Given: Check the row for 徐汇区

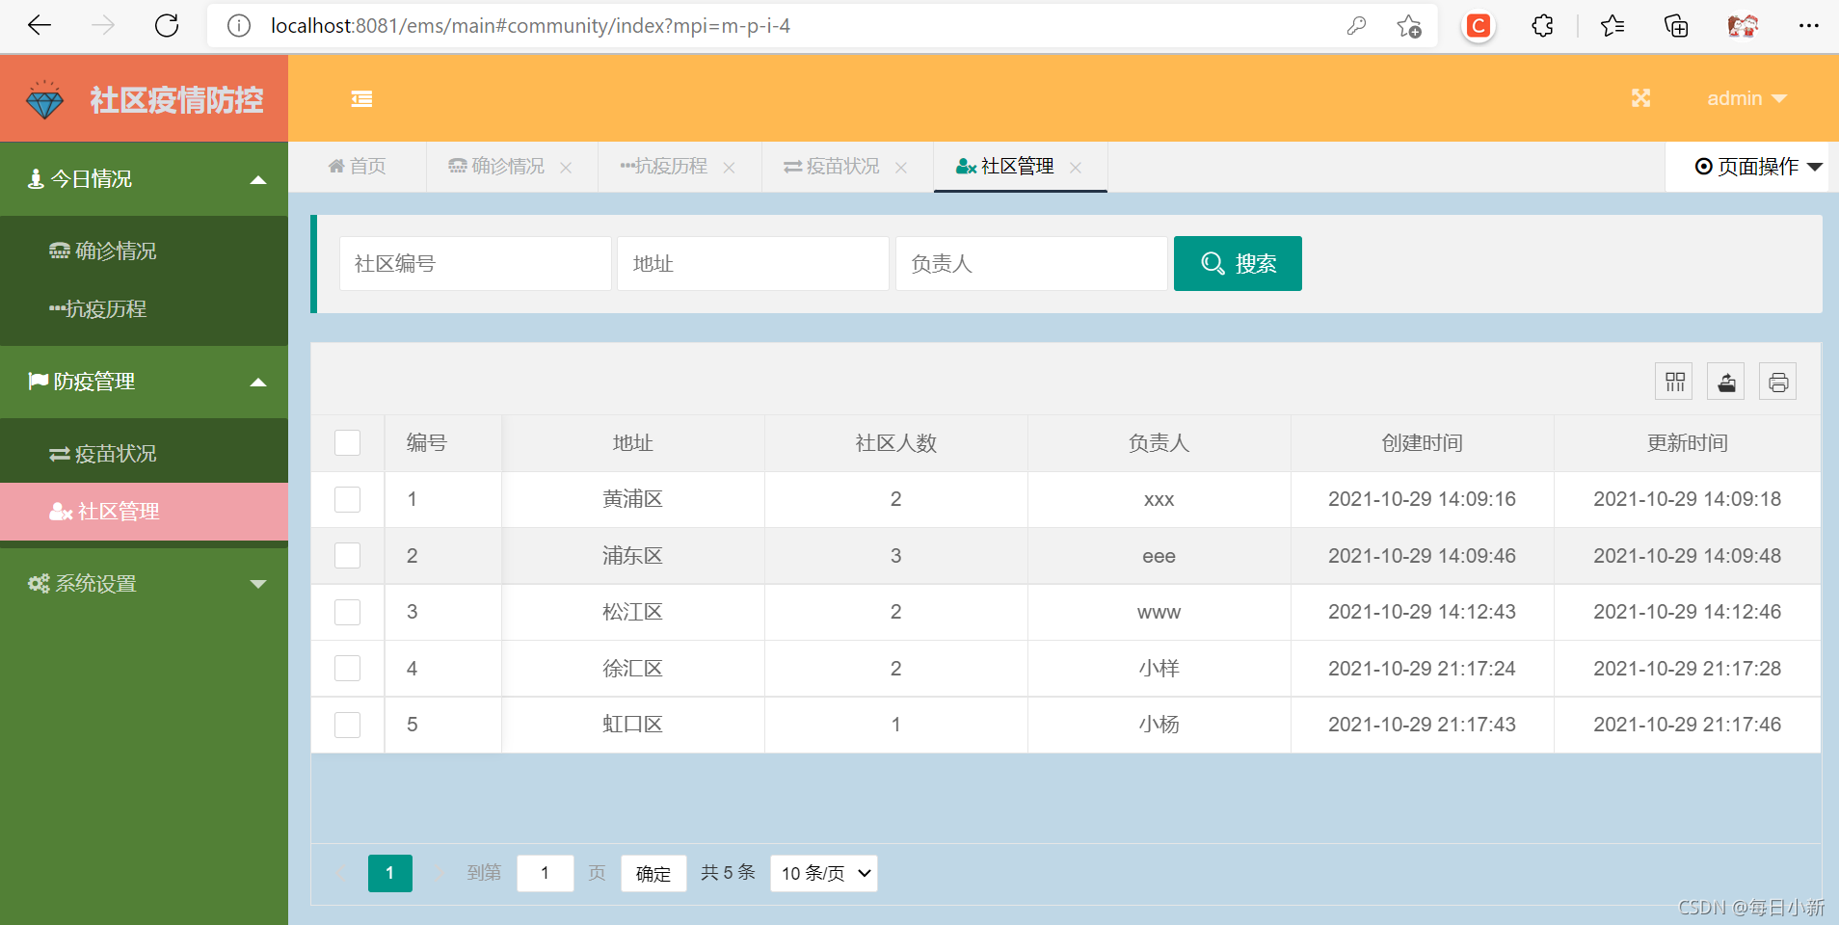Looking at the screenshot, I should click(x=347, y=669).
